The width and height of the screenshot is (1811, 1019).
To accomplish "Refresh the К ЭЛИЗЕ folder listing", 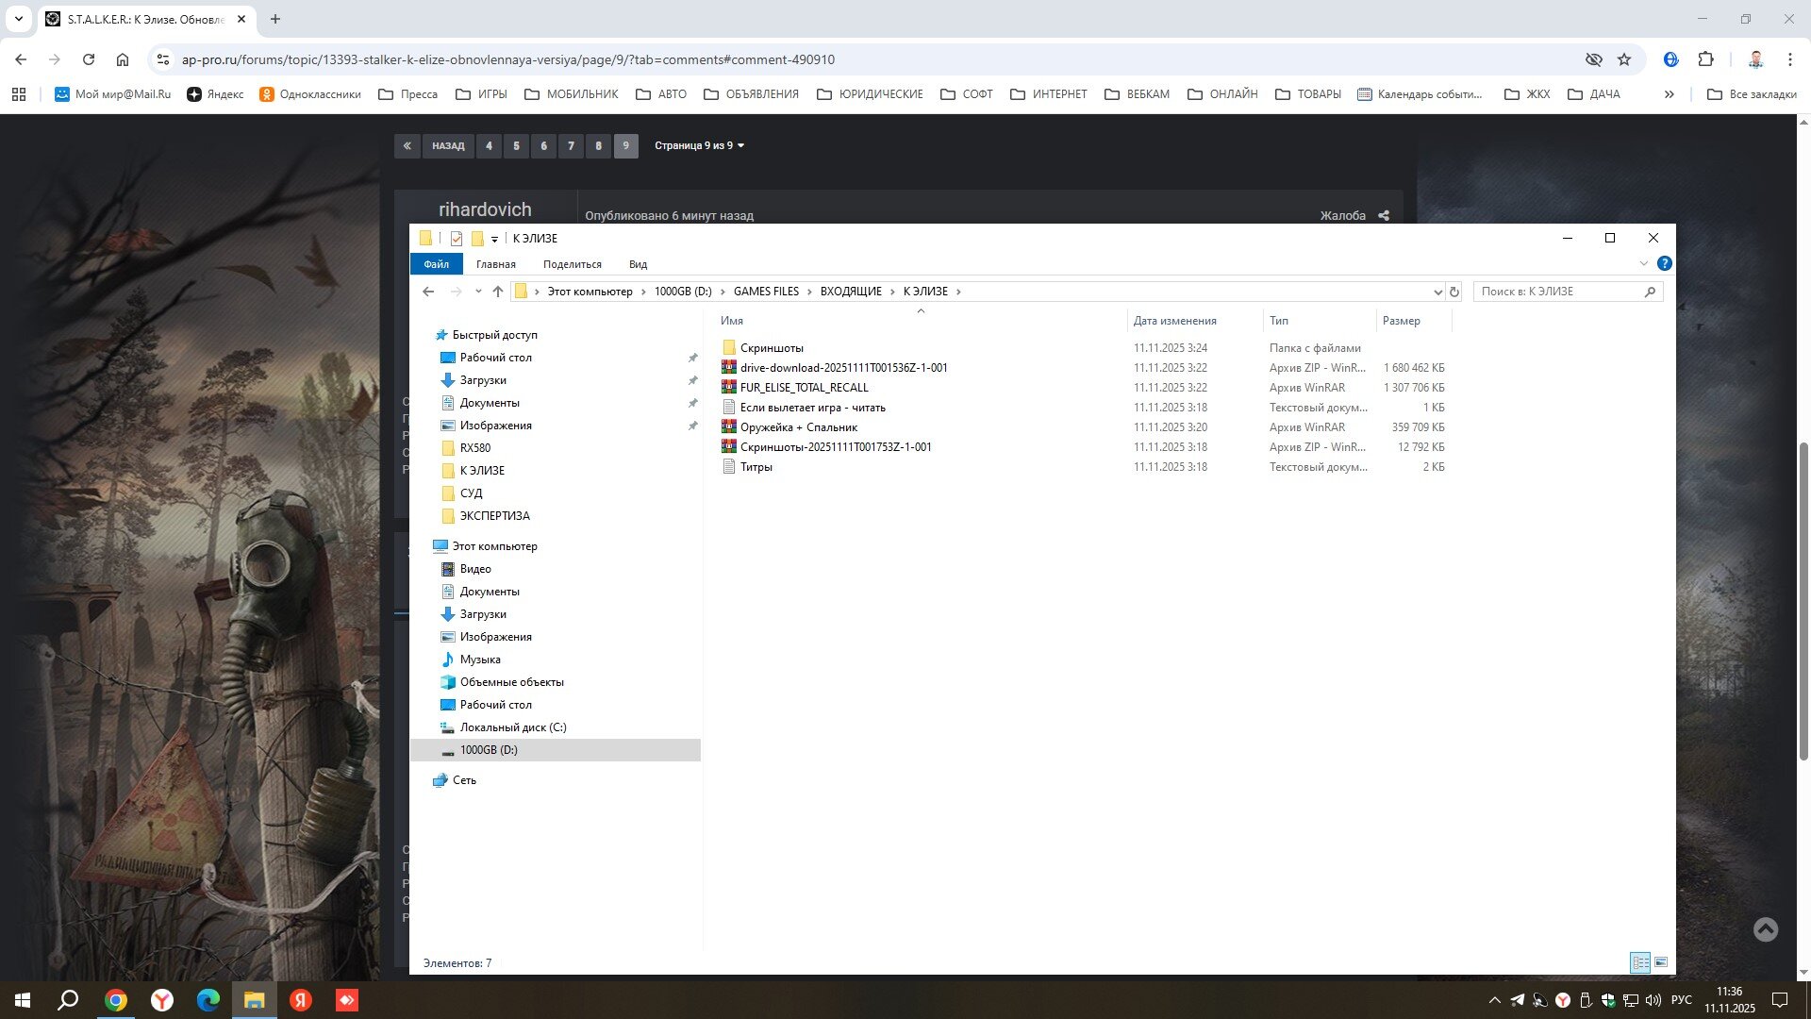I will [x=1454, y=292].
